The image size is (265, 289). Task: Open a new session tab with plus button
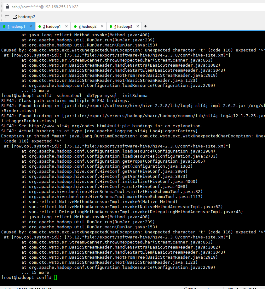(x=146, y=26)
